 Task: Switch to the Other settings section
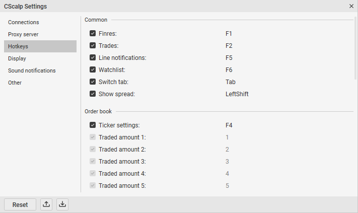tap(15, 83)
